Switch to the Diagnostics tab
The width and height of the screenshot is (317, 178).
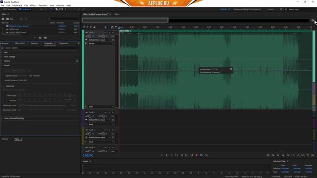(64, 44)
